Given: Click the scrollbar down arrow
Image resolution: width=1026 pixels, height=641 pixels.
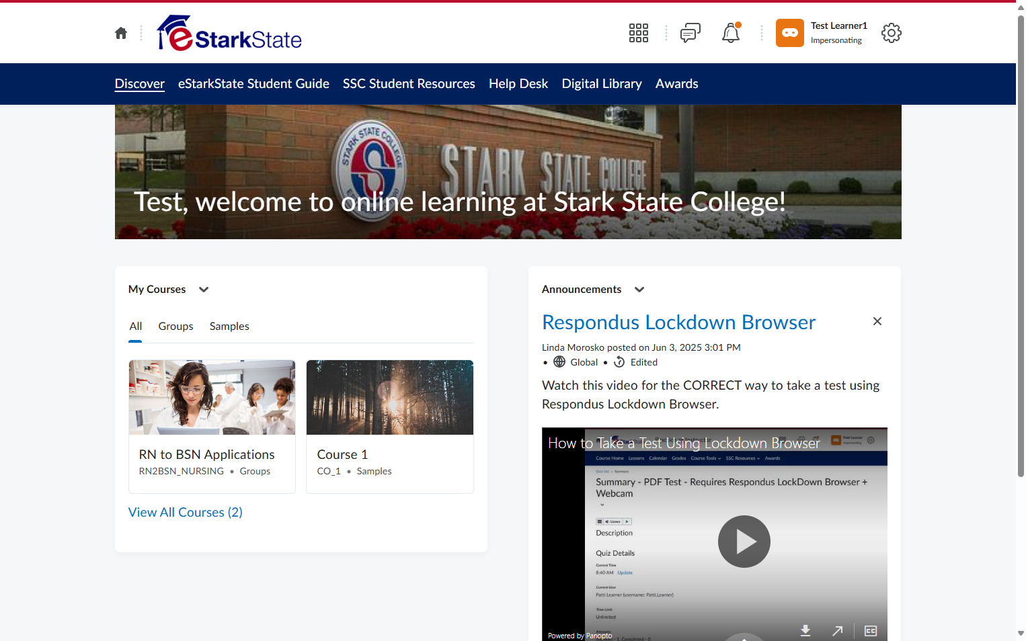Looking at the screenshot, I should [x=1021, y=634].
